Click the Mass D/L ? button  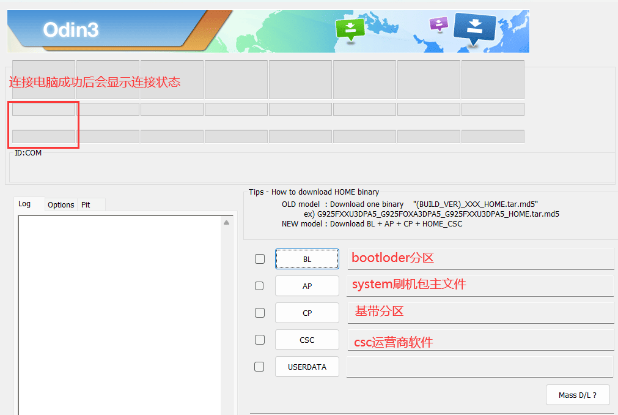pyautogui.click(x=578, y=395)
